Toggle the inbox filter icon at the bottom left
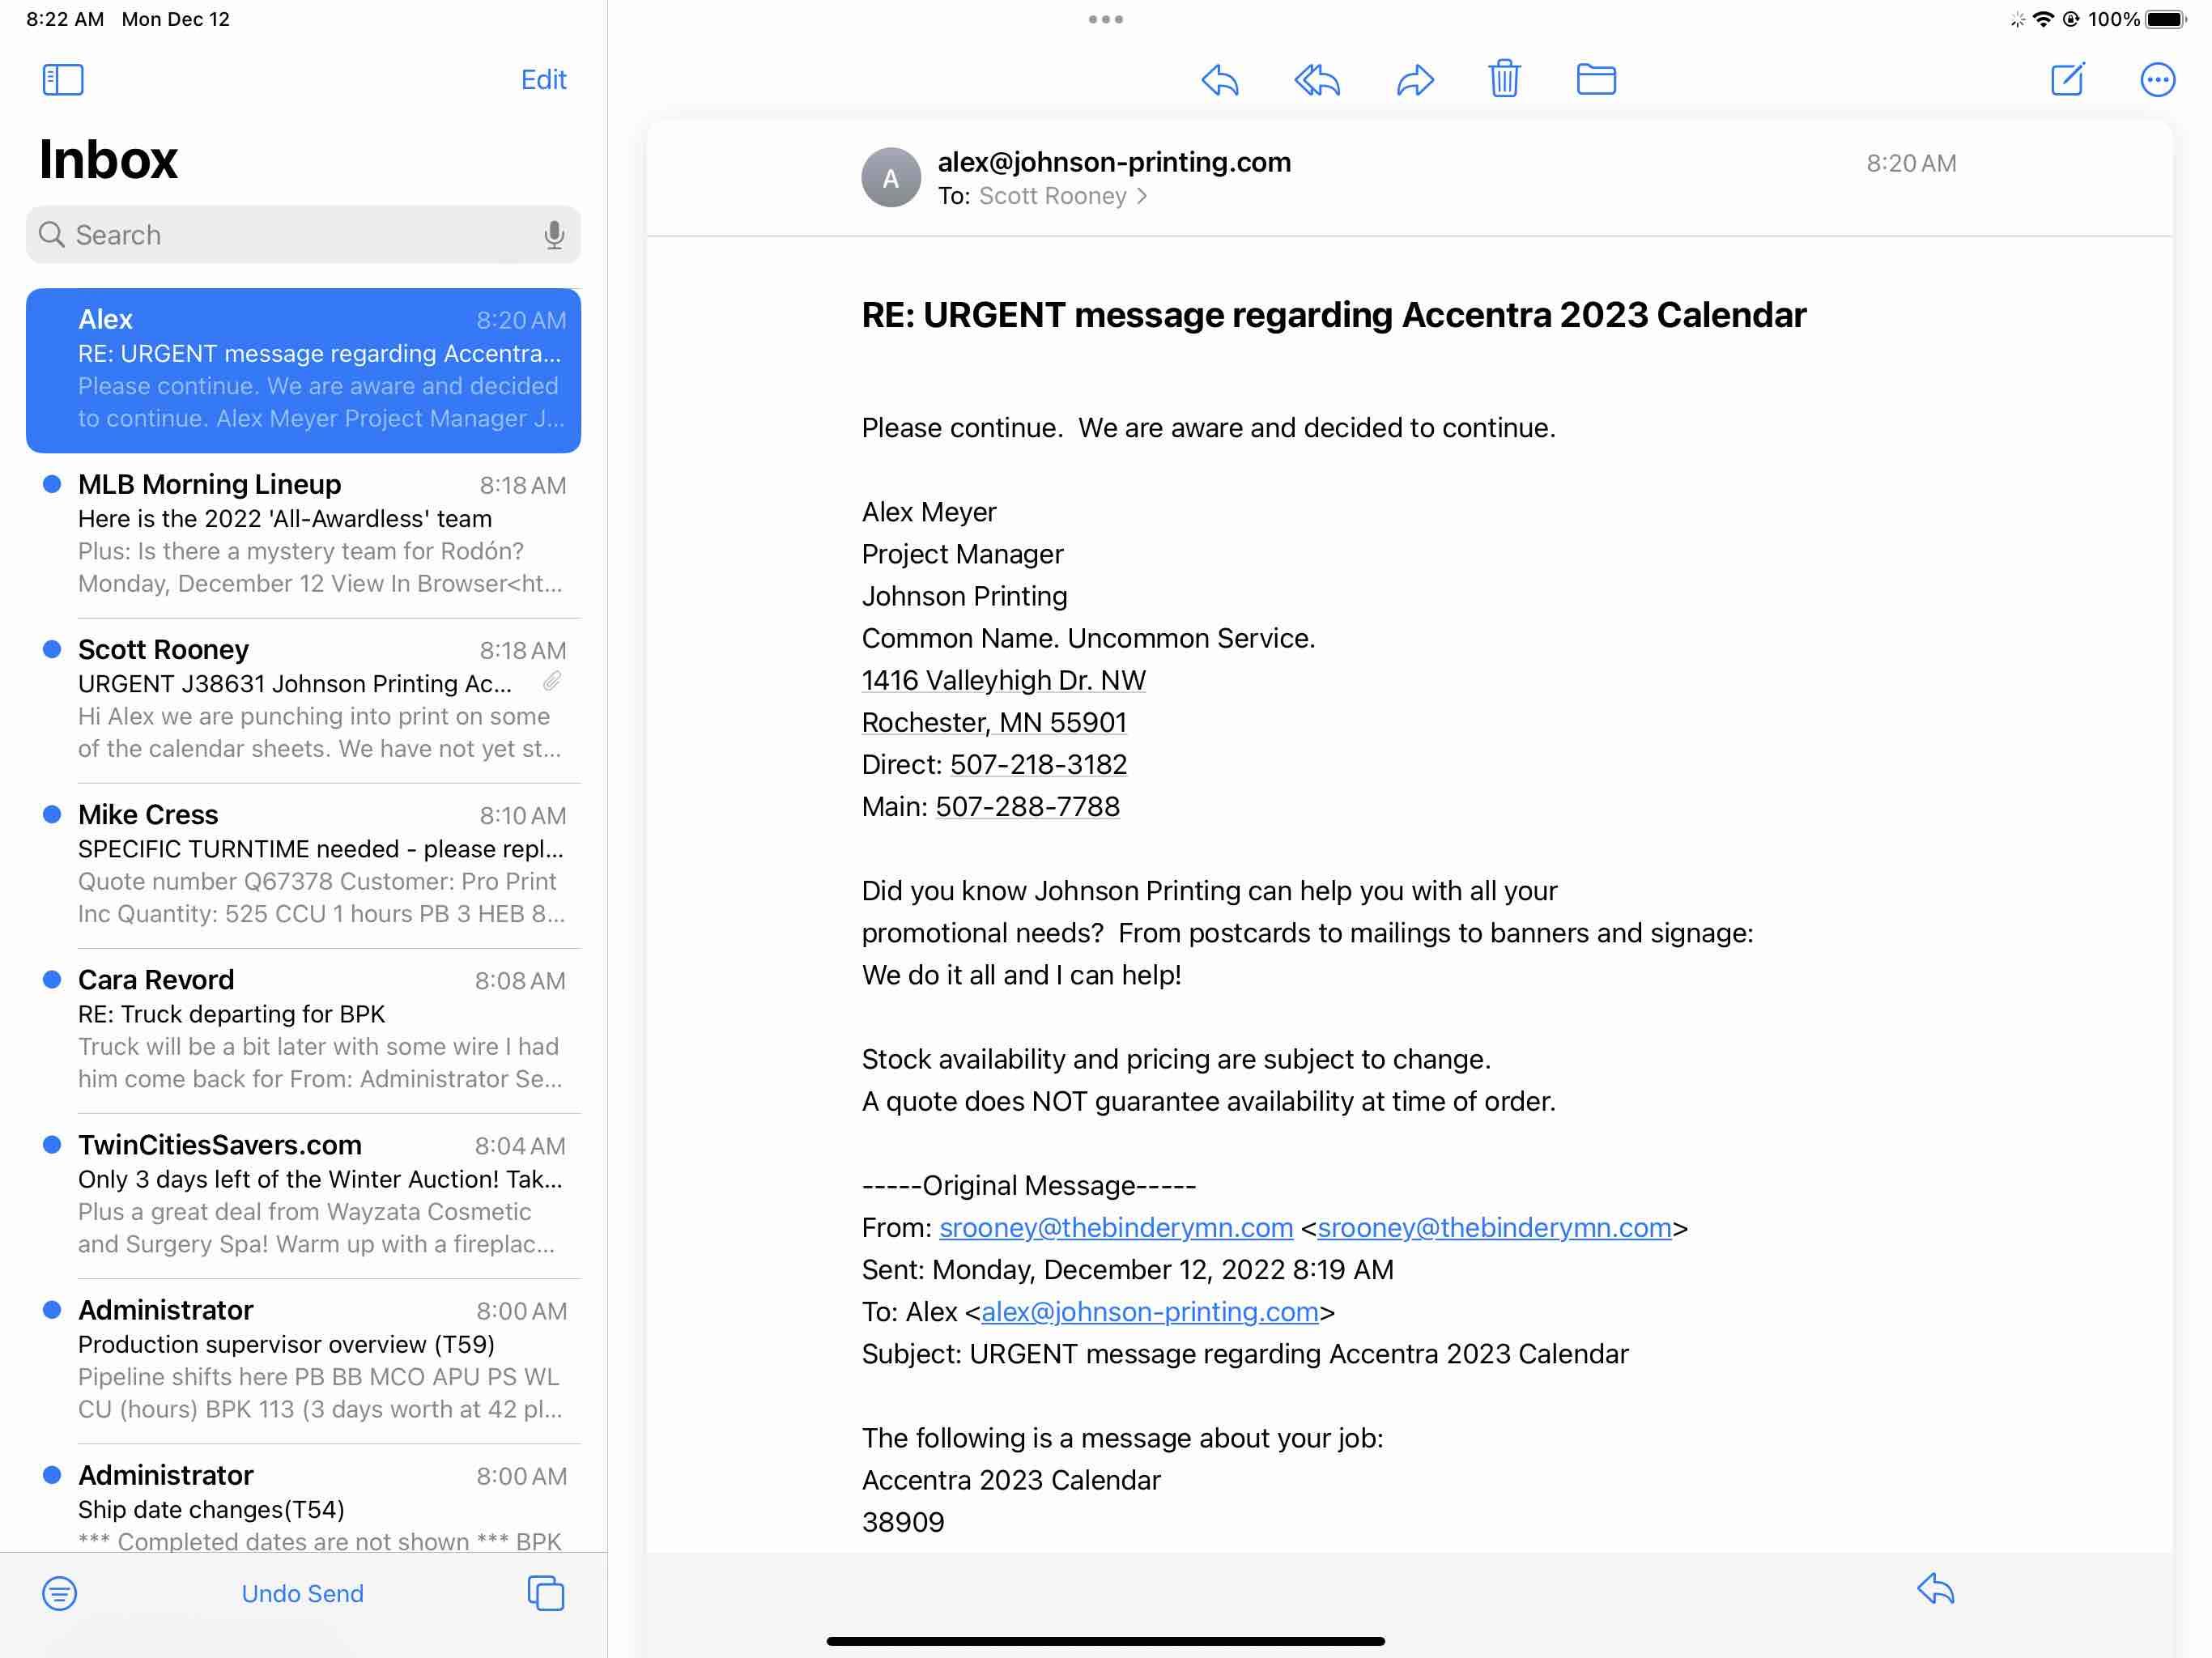 (59, 1592)
